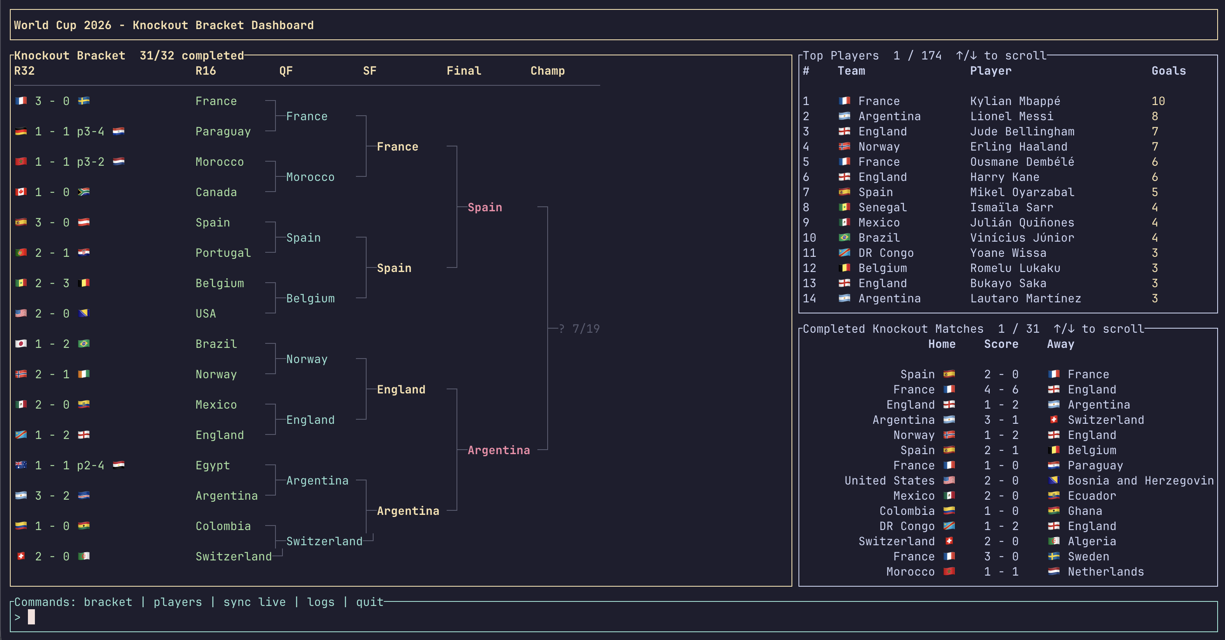
Task: Click the Final bracket column header
Action: 463,71
